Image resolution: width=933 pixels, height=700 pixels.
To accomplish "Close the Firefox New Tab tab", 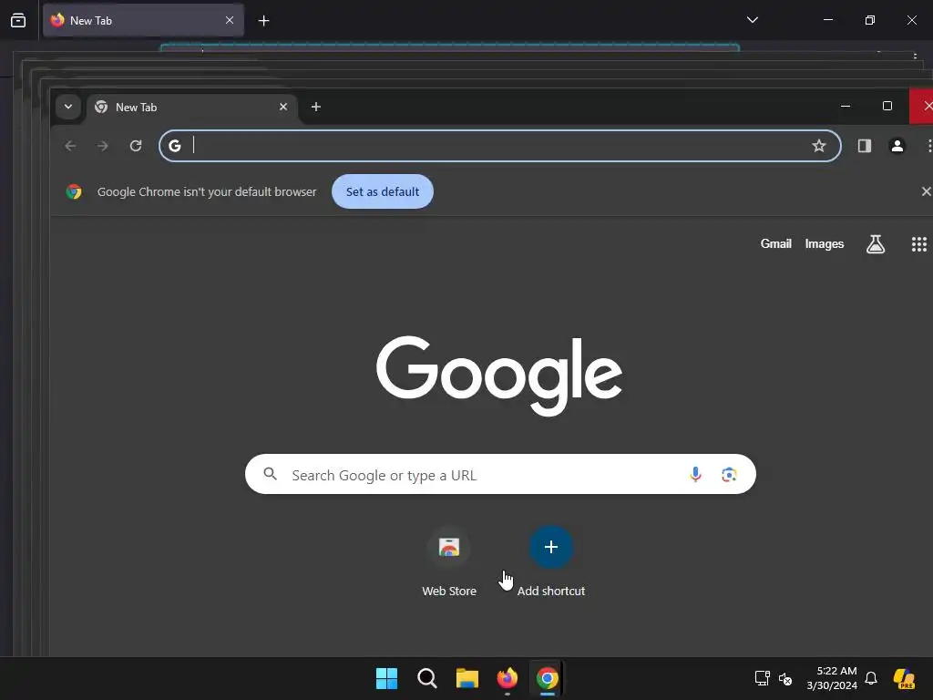I will tap(229, 20).
